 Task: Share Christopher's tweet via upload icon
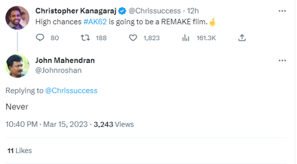pos(242,38)
